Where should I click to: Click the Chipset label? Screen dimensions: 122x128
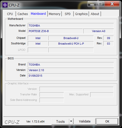point(21,38)
